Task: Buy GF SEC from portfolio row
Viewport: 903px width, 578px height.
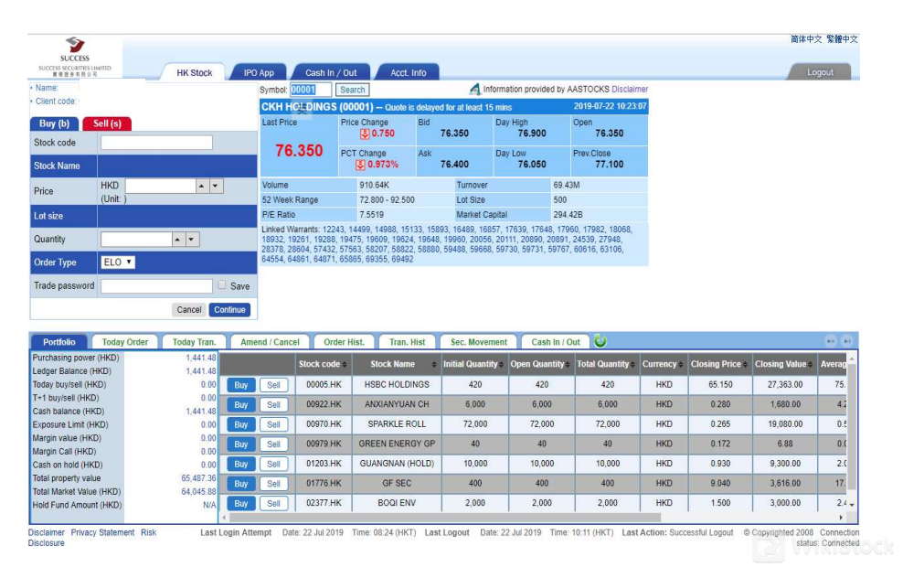Action: pyautogui.click(x=240, y=484)
